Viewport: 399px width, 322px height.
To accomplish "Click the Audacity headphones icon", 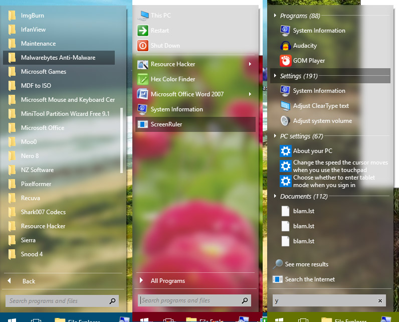I will pyautogui.click(x=286, y=46).
